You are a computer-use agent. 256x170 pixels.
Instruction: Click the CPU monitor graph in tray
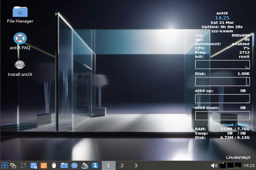[223, 165]
